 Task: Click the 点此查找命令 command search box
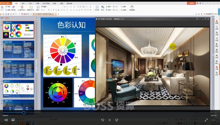click(211, 14)
